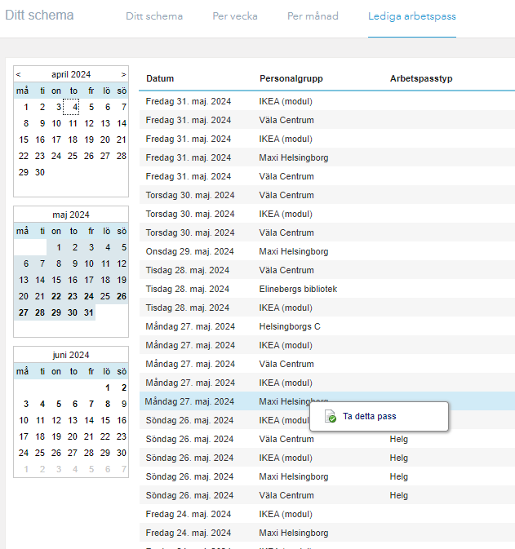Choose May 1 in maj 2024 calendar
This screenshot has width=515, height=549.
[56, 247]
